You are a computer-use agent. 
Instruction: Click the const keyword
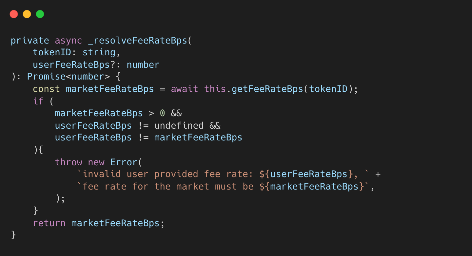pyautogui.click(x=46, y=89)
